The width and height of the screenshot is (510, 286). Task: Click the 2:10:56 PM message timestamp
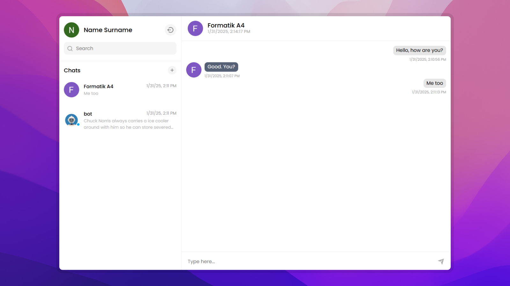click(428, 59)
